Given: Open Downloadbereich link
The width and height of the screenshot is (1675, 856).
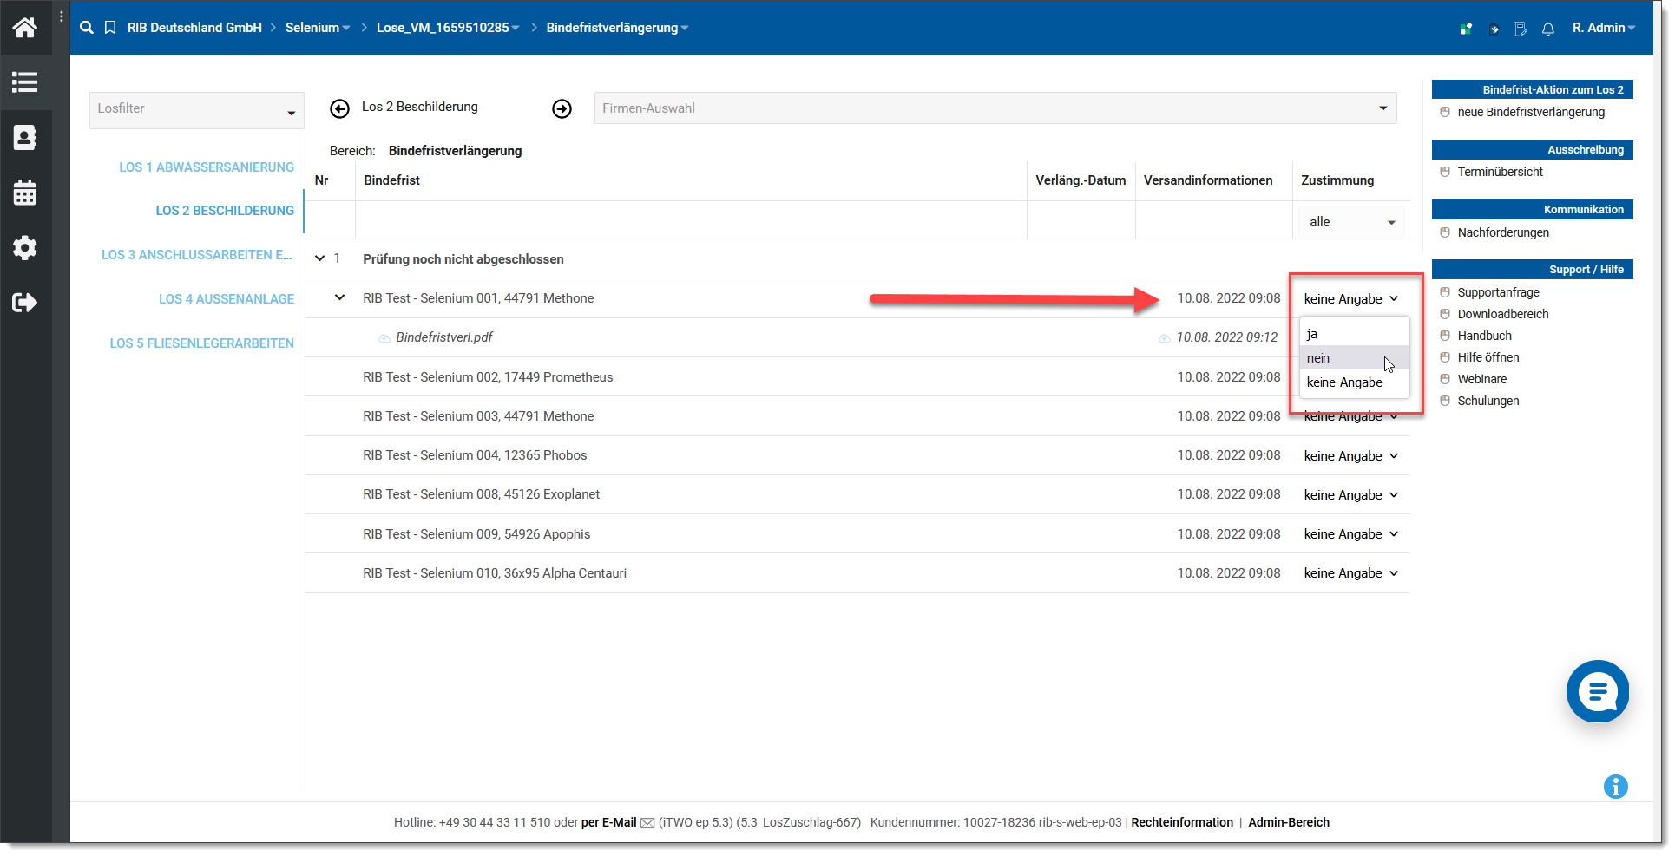Looking at the screenshot, I should (x=1503, y=314).
